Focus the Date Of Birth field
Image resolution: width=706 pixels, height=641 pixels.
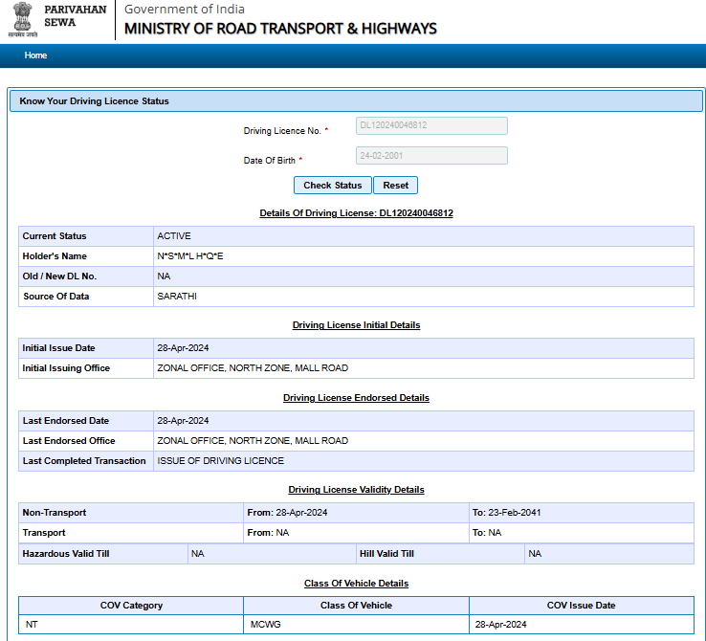(x=430, y=156)
